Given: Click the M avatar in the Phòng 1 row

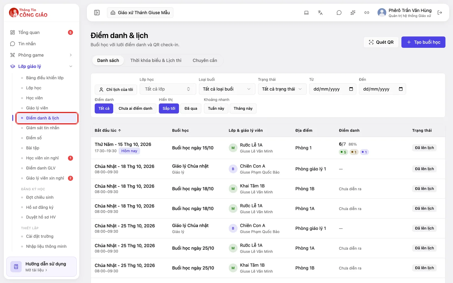Looking at the screenshot, I should (x=233, y=148).
